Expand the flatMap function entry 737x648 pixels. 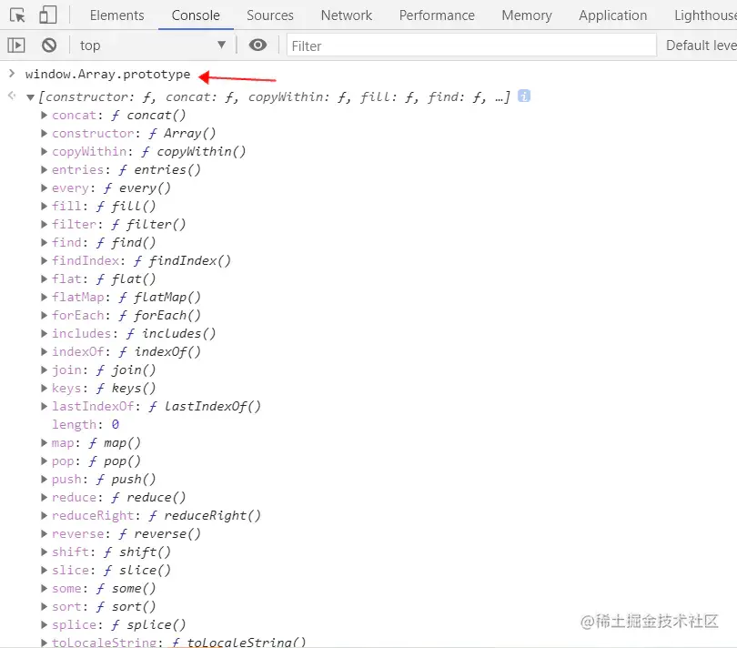(44, 298)
